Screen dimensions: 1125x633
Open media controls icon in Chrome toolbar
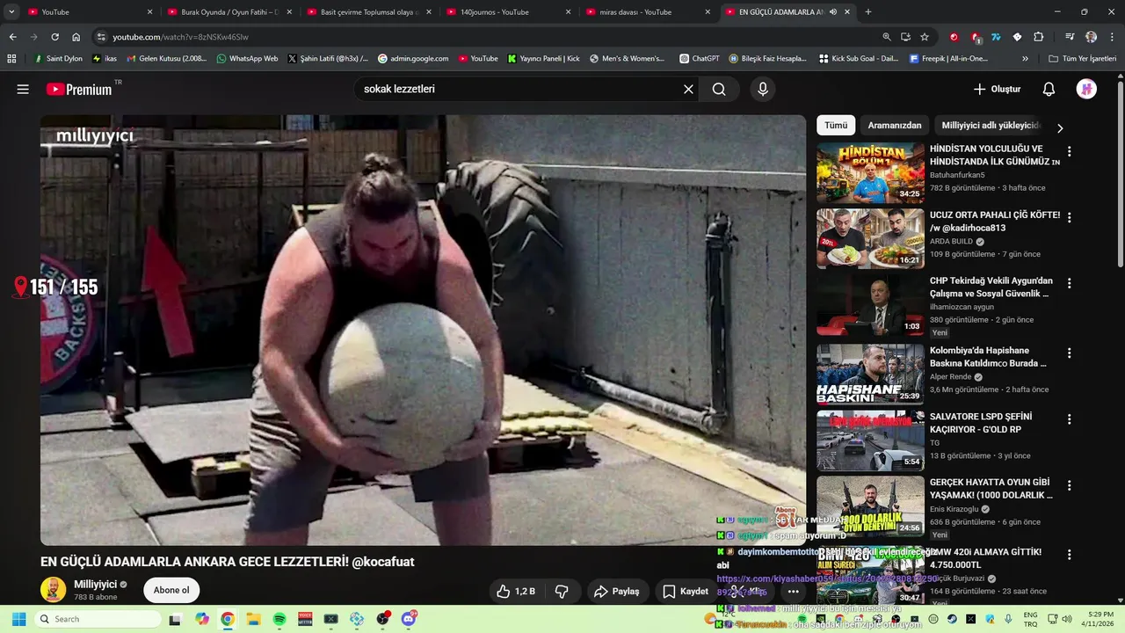[1070, 37]
